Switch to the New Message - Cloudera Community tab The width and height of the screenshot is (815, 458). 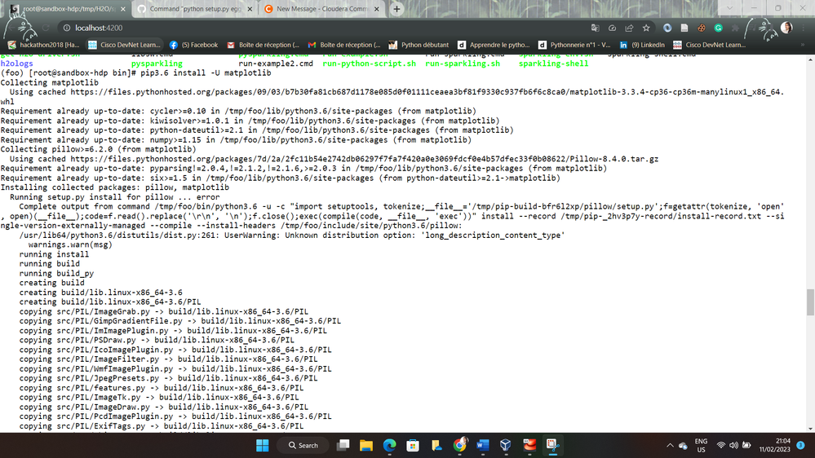(322, 9)
